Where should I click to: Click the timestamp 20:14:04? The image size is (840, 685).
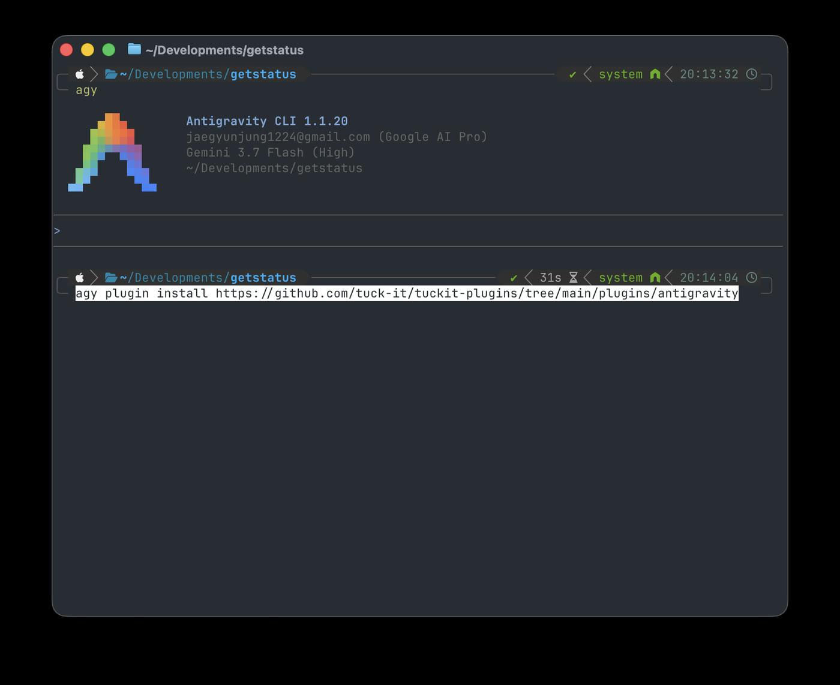709,278
